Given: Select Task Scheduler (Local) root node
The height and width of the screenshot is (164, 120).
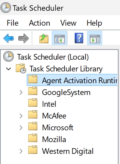Looking at the screenshot, I should coord(53,57).
